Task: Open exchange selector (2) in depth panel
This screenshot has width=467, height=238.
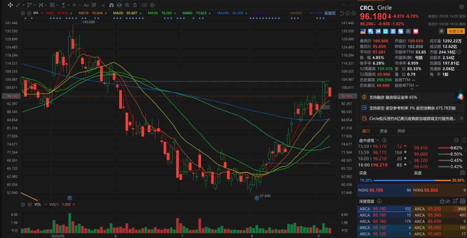Action: (444, 201)
